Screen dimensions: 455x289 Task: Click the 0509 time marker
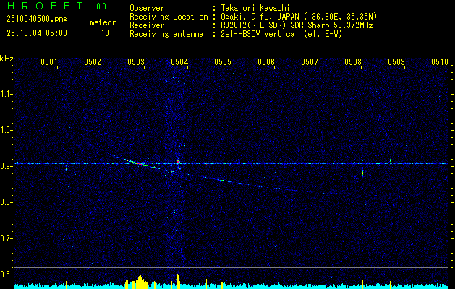click(x=396, y=62)
